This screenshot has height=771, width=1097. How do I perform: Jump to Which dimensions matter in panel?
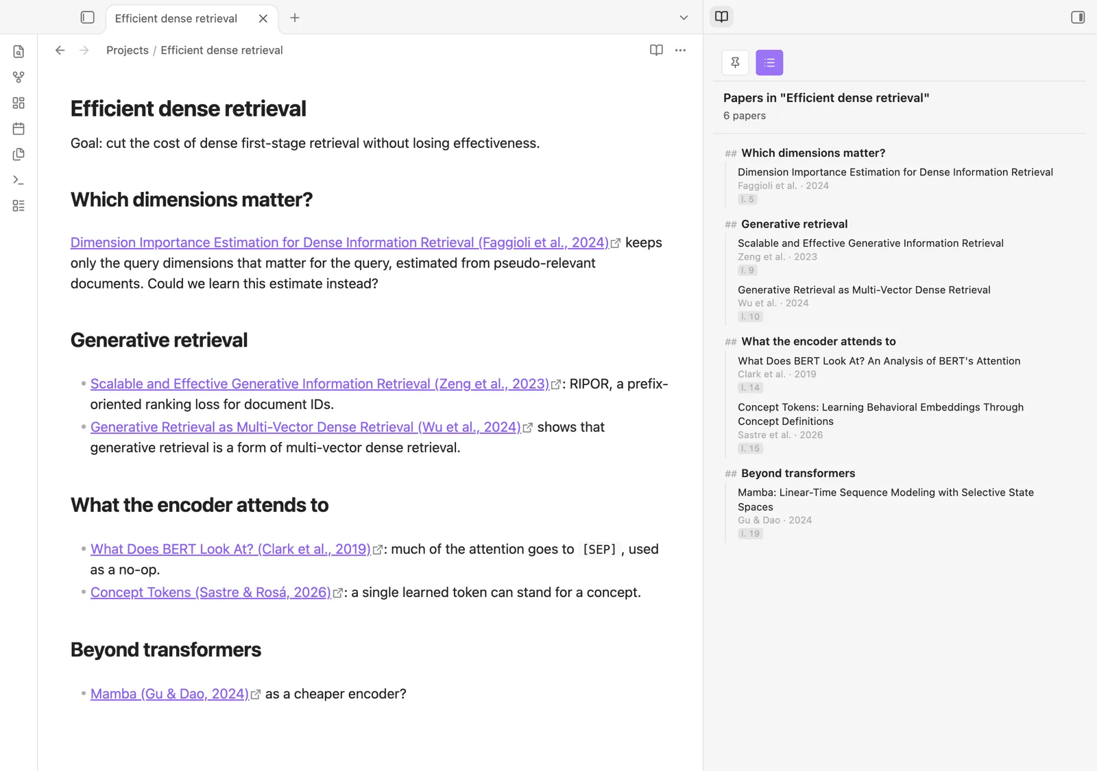[813, 153]
